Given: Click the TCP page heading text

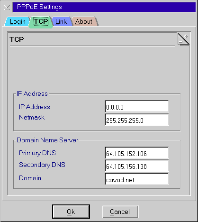Looking at the screenshot, I should 17,39.
